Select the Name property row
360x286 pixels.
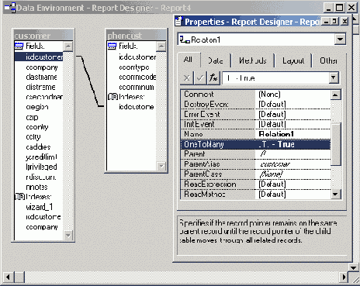tap(255, 134)
